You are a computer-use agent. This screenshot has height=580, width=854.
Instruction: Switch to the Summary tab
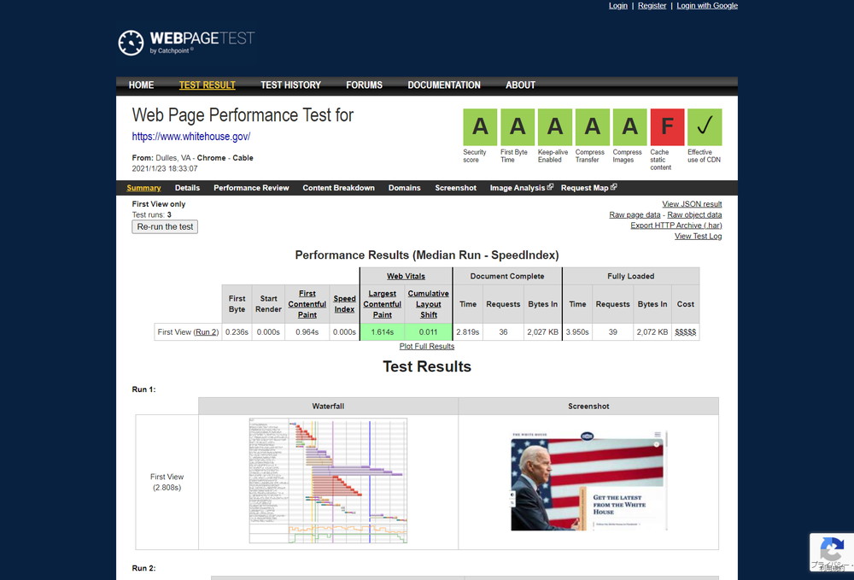click(143, 188)
